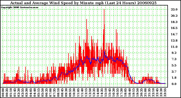Click the copyright Cartronics.com notice
Viewport: 181px width, 98px height.
[20, 7]
